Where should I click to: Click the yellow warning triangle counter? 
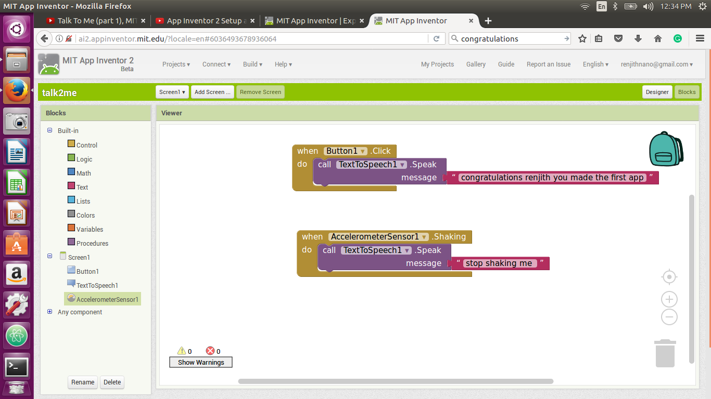pos(182,351)
